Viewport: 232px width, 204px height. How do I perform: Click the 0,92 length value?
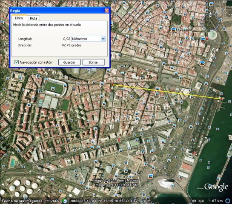(66, 39)
